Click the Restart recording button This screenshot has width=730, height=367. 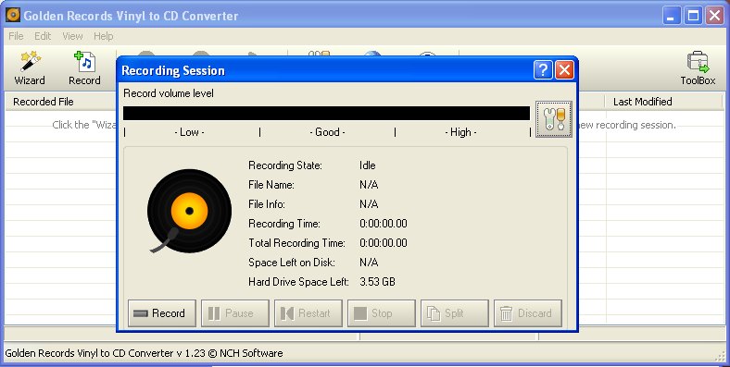click(x=308, y=313)
